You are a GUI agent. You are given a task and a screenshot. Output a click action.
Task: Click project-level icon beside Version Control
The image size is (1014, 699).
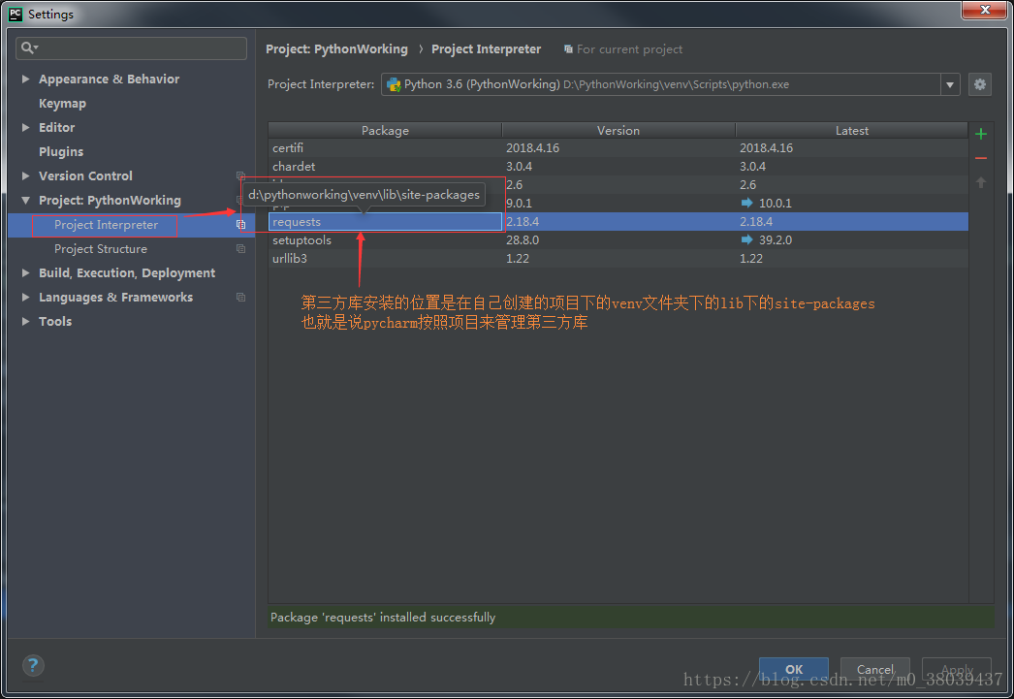240,175
